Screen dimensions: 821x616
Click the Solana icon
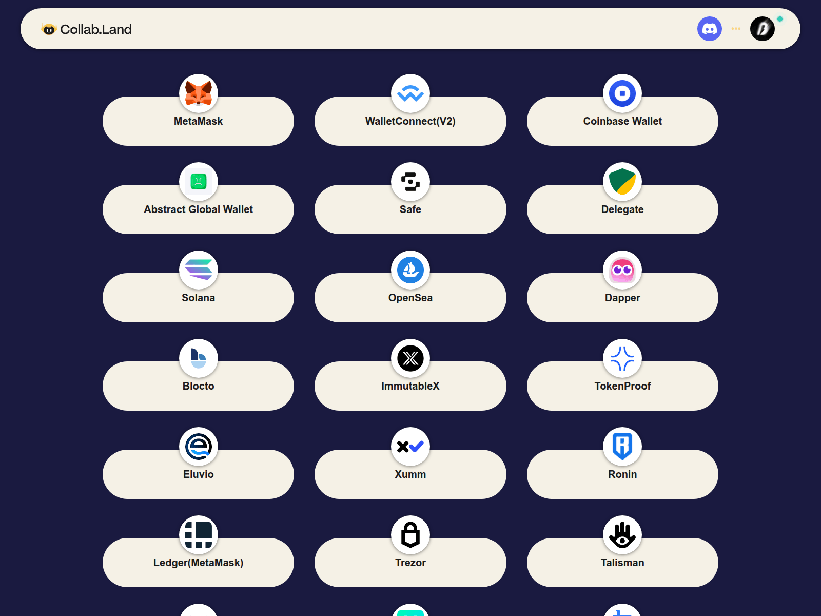pos(199,270)
